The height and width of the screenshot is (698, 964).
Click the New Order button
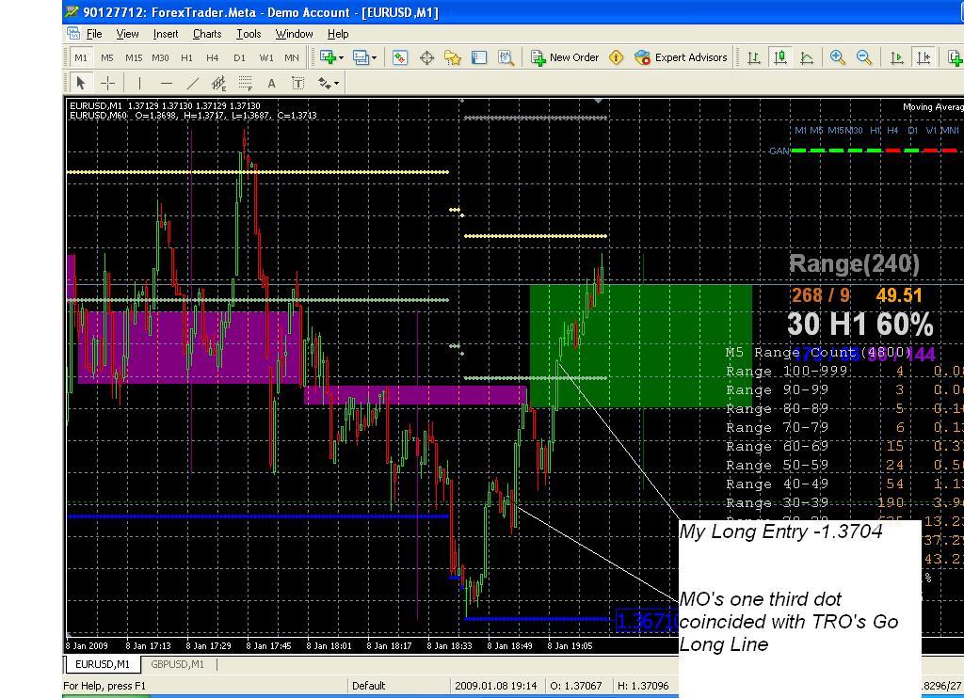(x=565, y=57)
